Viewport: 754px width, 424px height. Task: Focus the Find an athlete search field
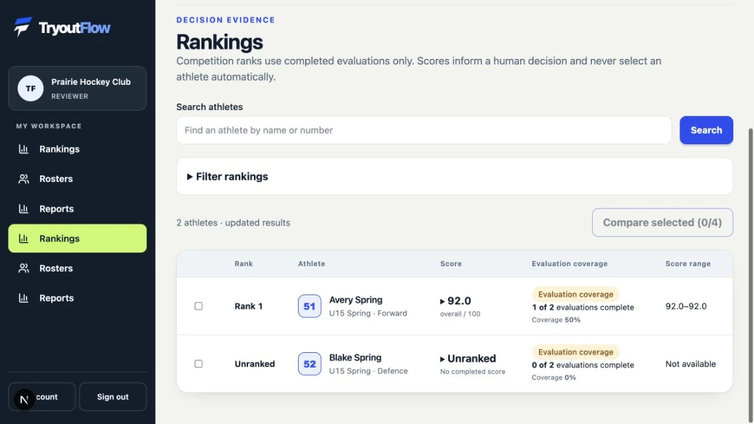[424, 130]
